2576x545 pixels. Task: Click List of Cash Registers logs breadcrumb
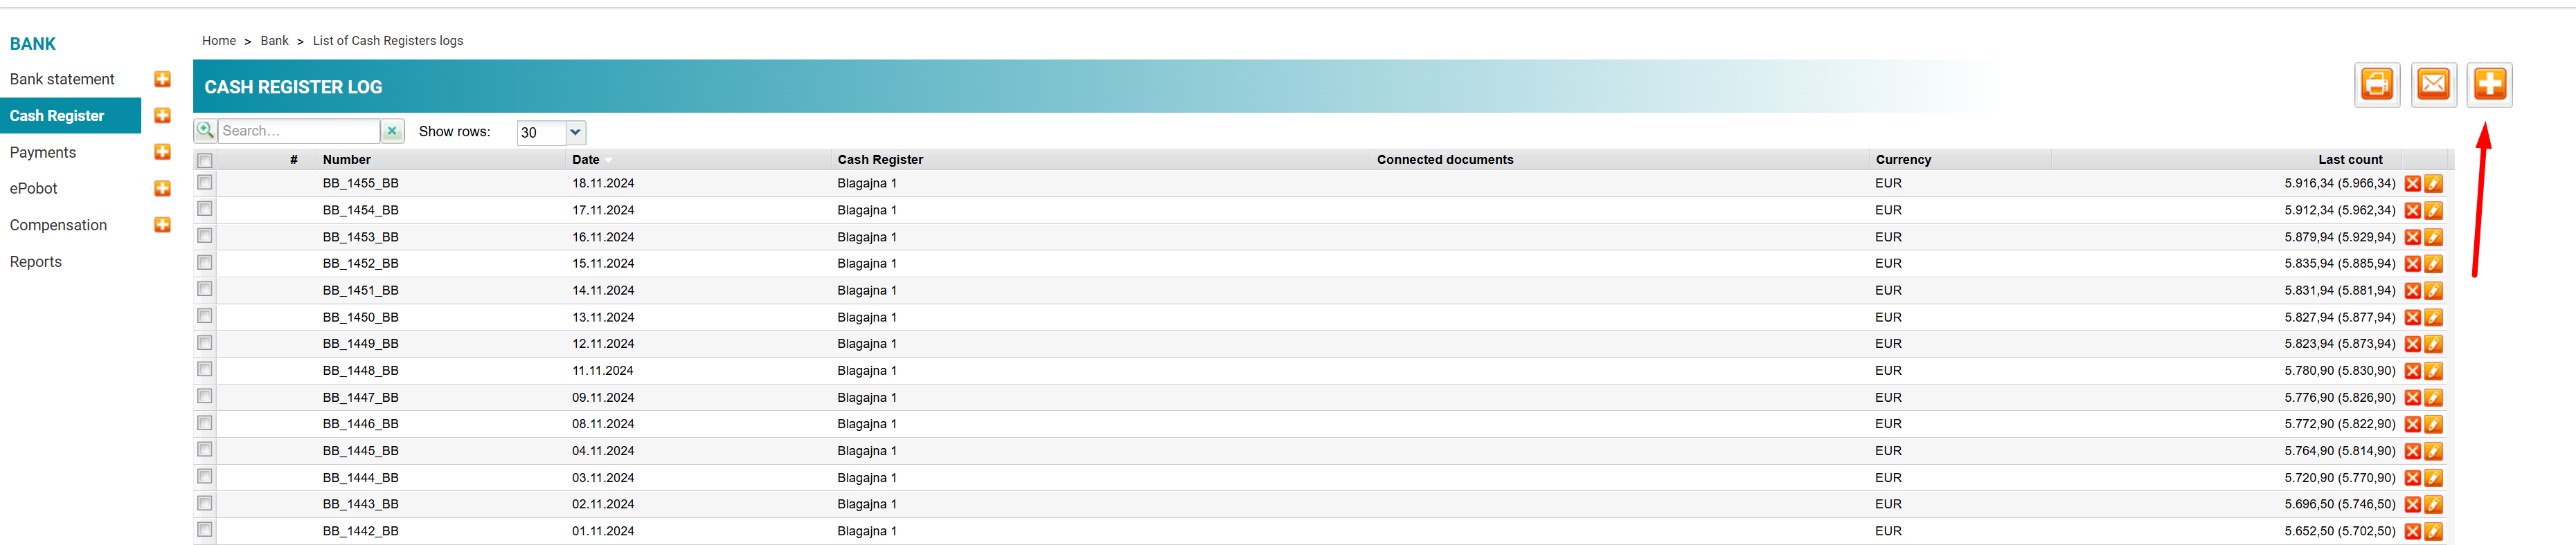[x=388, y=41]
